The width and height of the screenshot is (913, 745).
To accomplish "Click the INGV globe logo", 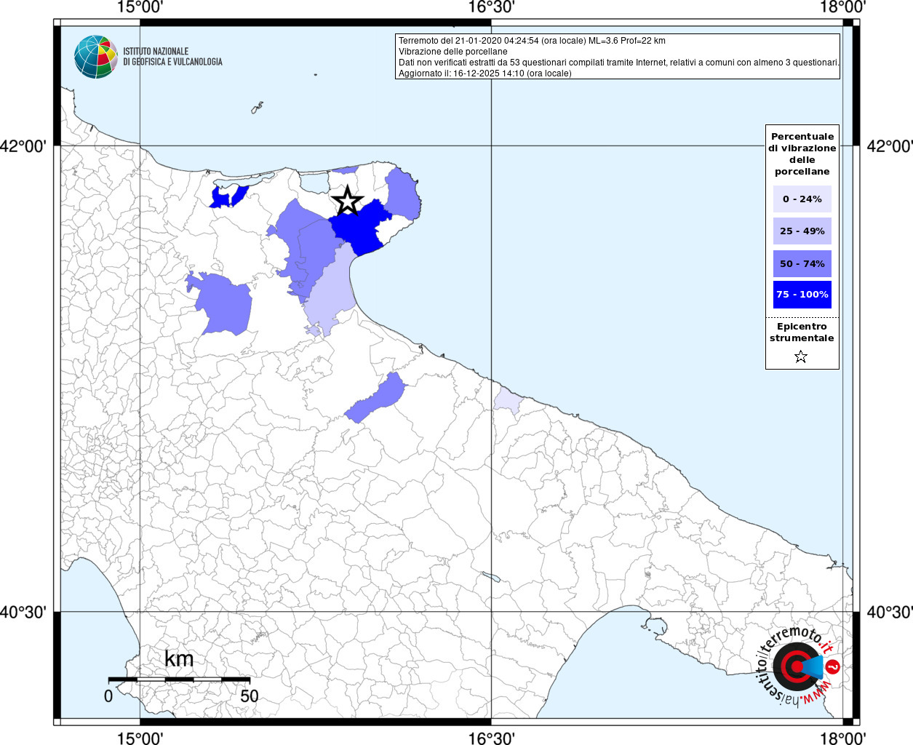I will tap(96, 57).
